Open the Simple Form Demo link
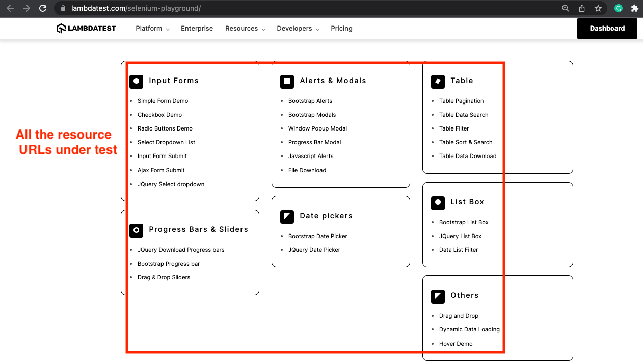The image size is (643, 364). 163,101
